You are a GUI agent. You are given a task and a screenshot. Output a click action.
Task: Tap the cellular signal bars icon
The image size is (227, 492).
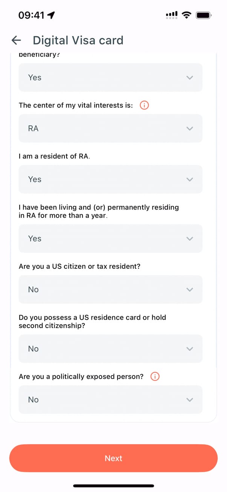[171, 15]
